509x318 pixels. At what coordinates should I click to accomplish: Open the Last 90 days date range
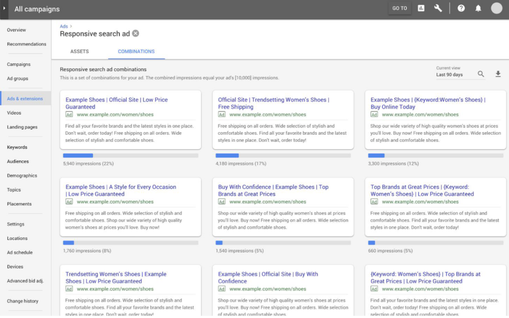pyautogui.click(x=450, y=74)
